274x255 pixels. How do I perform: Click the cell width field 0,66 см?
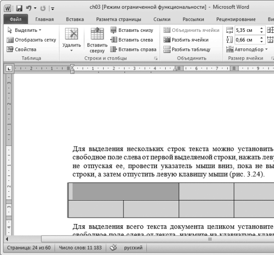pos(247,40)
